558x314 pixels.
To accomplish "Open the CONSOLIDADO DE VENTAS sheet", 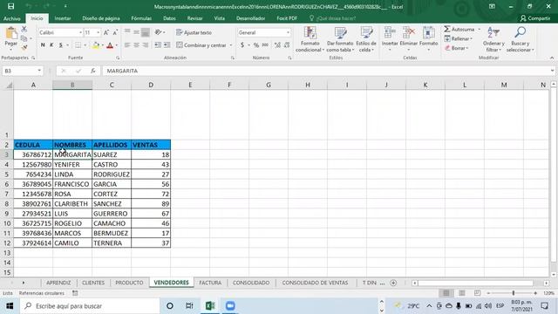I will click(315, 283).
